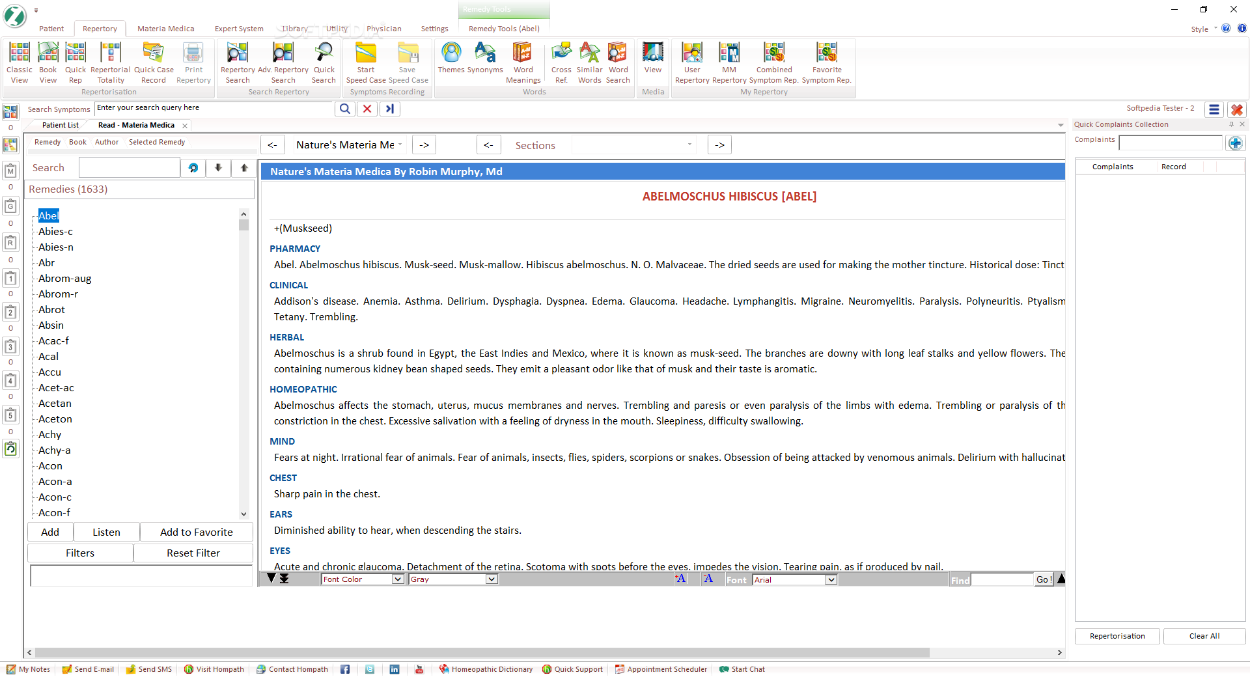Open the Gray color dropdown

[492, 579]
